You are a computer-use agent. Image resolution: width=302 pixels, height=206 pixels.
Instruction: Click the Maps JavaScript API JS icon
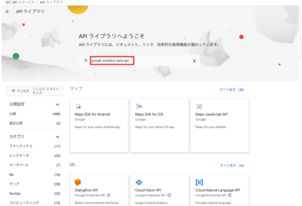(199, 107)
